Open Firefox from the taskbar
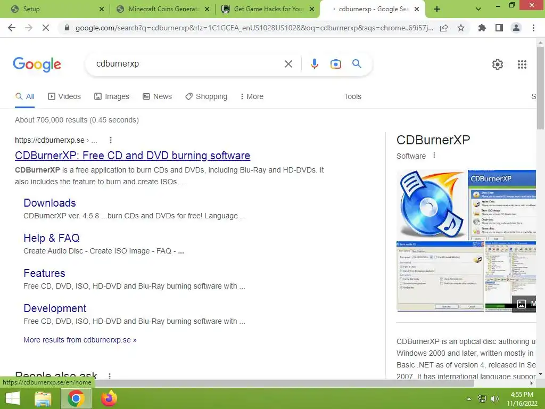Screen dimensions: 545x409 [109, 398]
